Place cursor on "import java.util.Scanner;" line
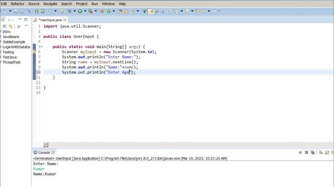This screenshot has width=334, height=187. click(x=72, y=26)
